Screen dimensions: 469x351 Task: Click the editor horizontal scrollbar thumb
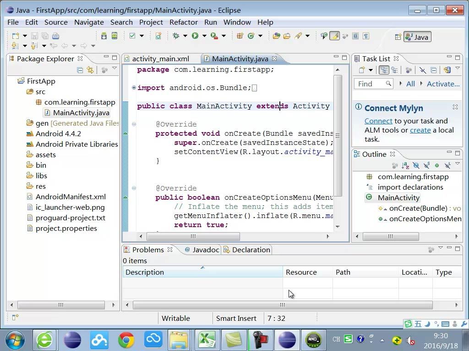pyautogui.click(x=193, y=236)
